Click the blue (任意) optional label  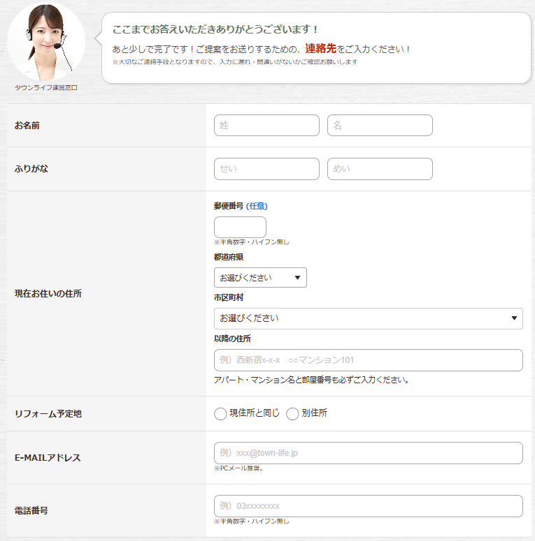257,206
